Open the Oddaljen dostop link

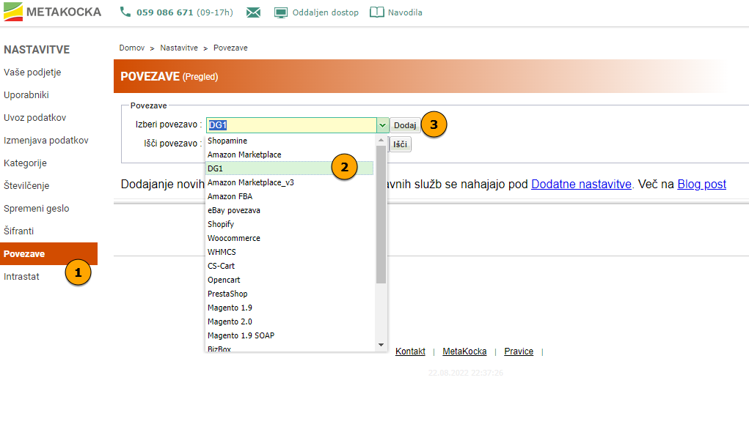(x=325, y=12)
